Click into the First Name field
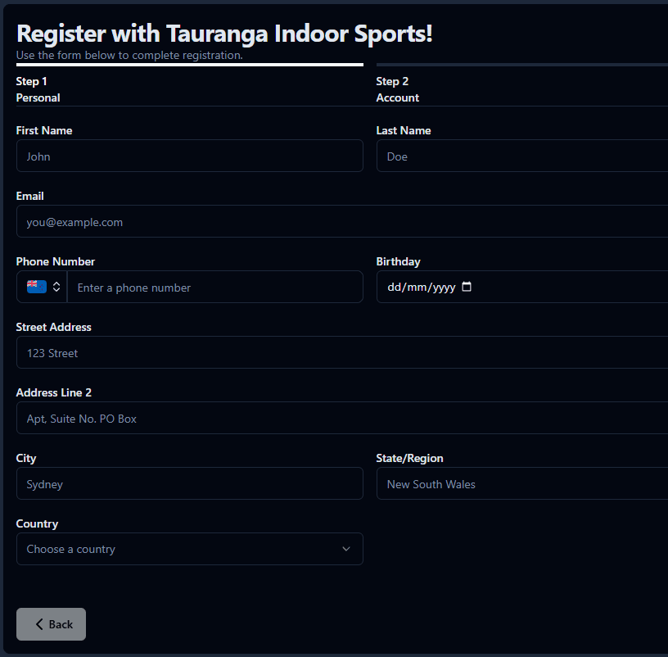Image resolution: width=668 pixels, height=657 pixels. point(190,156)
